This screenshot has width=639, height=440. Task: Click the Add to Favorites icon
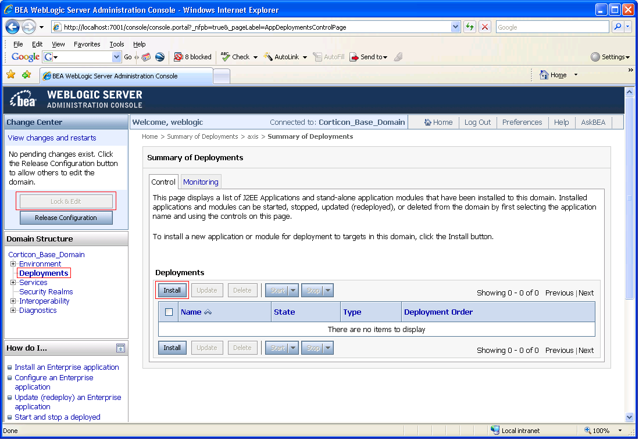(27, 75)
